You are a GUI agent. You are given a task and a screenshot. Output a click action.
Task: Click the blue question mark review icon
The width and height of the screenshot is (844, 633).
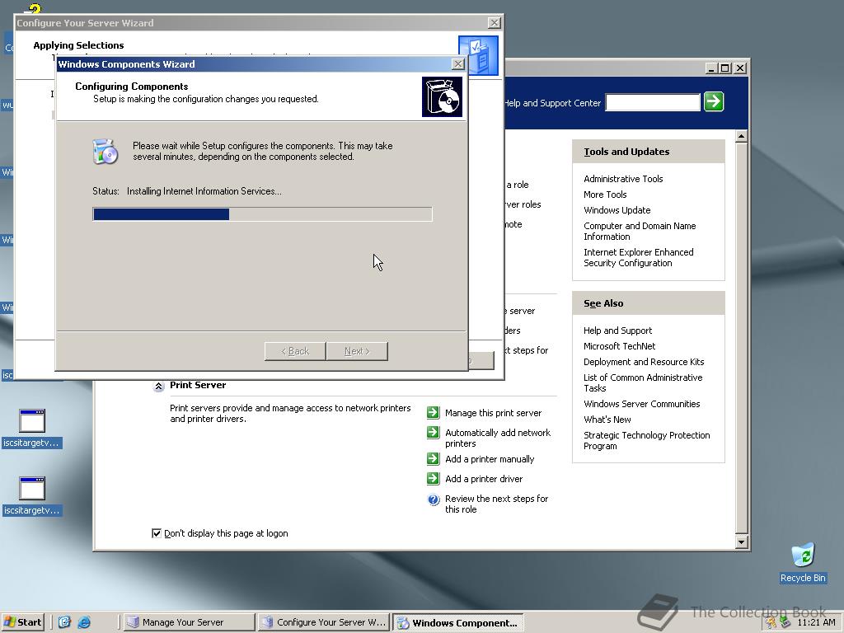pyautogui.click(x=434, y=499)
